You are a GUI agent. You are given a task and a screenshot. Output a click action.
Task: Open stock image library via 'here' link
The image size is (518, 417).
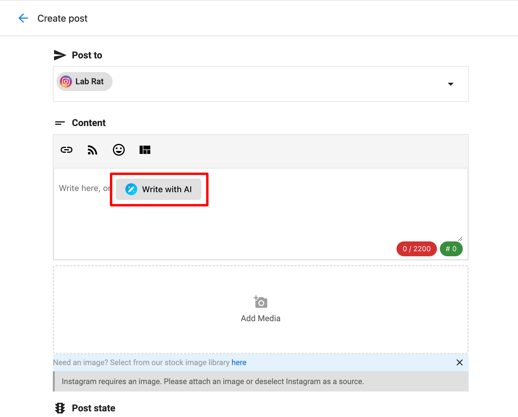click(239, 363)
